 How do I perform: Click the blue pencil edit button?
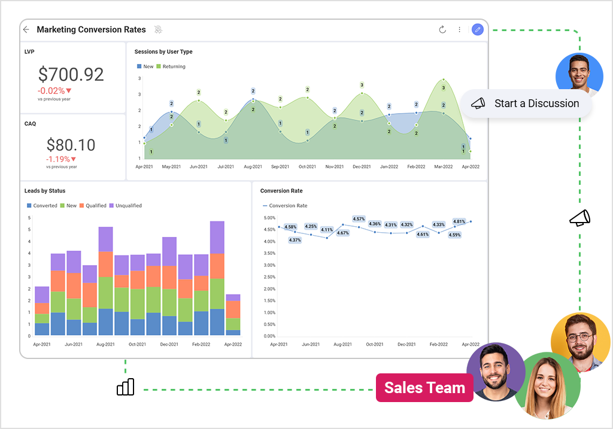[x=477, y=29]
